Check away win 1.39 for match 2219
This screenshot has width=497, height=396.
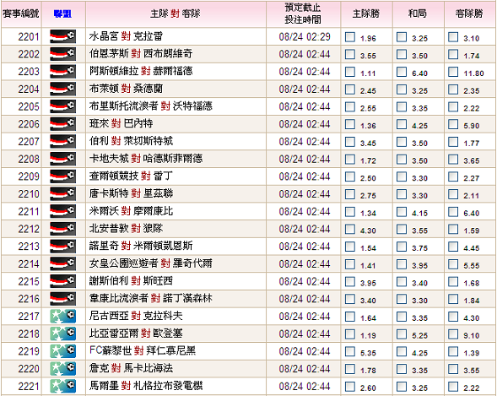(453, 351)
